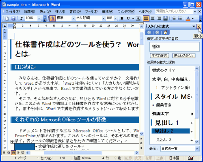
Task: Click the 新しいスタイル button
Action: click(x=184, y=55)
